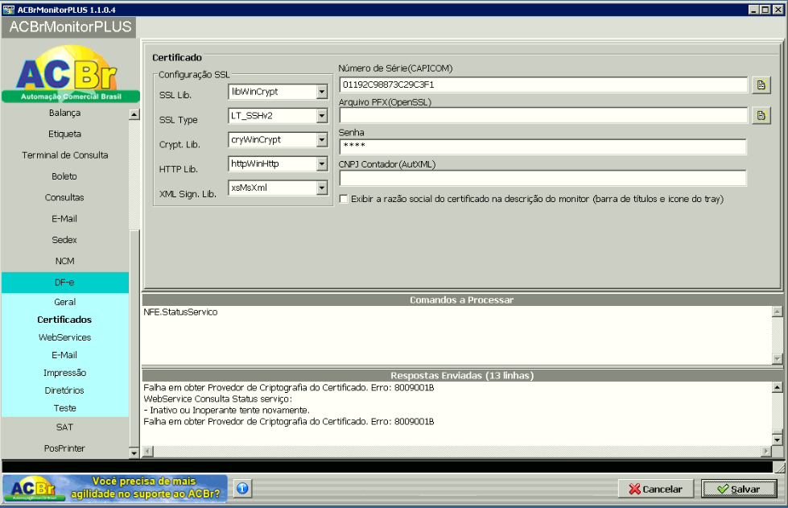This screenshot has height=508, width=788.
Task: Click the Comandos a Processar header
Action: tap(462, 300)
